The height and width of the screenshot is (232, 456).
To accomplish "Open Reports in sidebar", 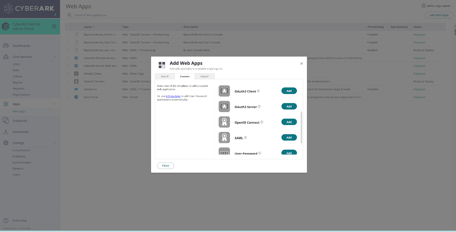I will tap(17, 82).
